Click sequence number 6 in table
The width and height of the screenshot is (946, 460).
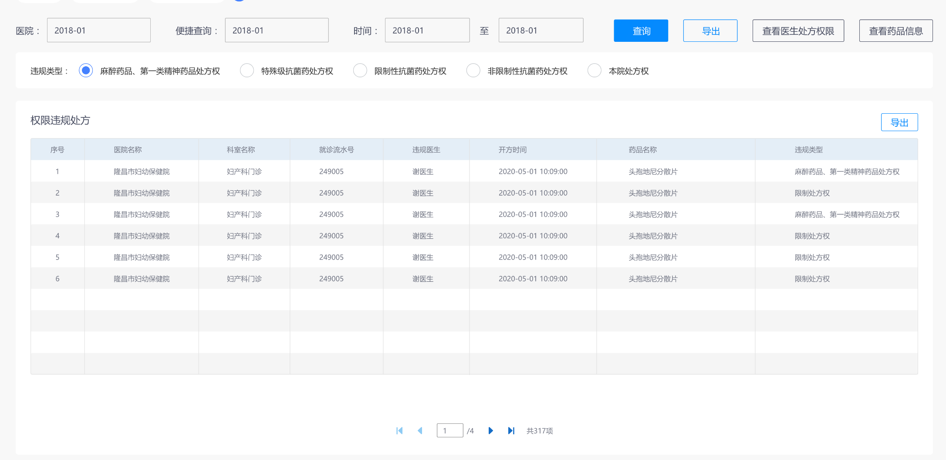pos(57,279)
